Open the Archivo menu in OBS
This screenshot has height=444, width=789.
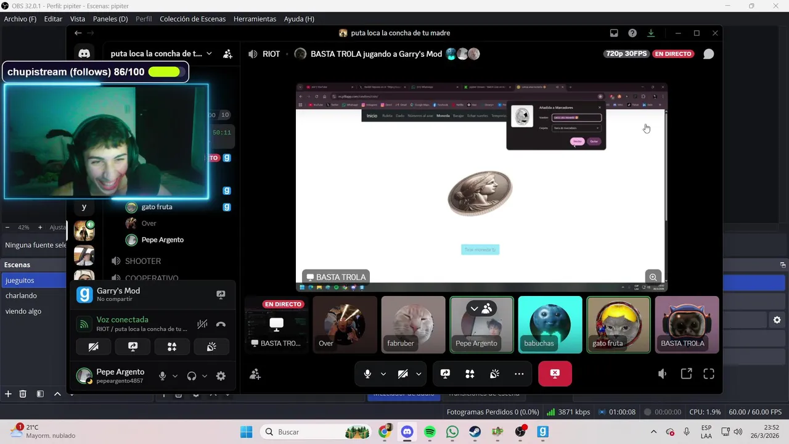pos(20,19)
